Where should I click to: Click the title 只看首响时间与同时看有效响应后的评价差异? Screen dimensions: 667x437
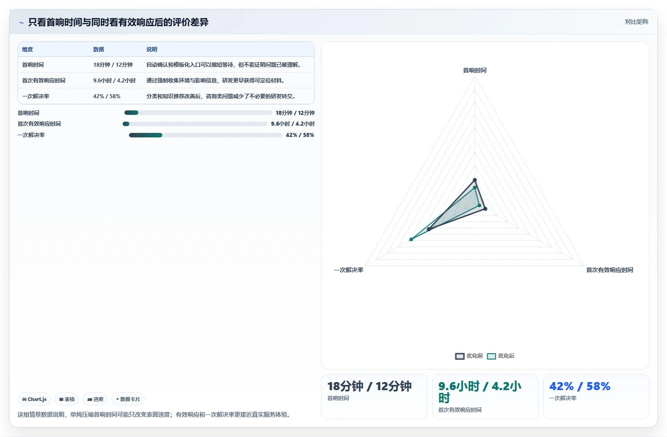pos(118,23)
